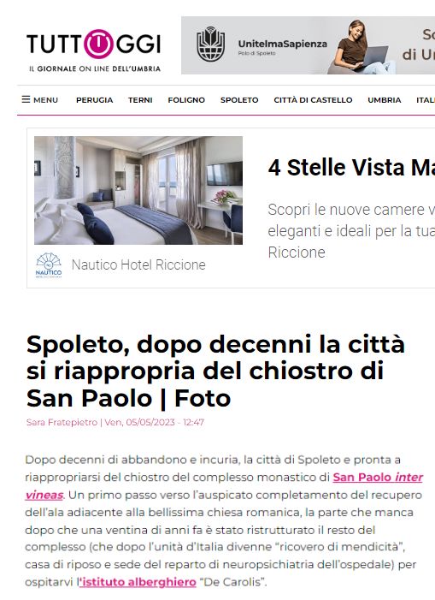This screenshot has width=435, height=600.
Task: Click the TuttOggi logo
Action: (x=94, y=50)
